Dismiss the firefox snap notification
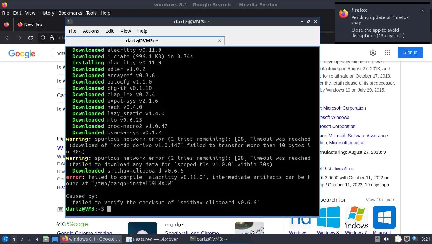Screen dimensions: 432x244 pyautogui.click(x=423, y=11)
